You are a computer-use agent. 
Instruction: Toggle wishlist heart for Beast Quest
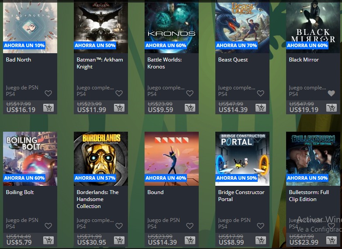pyautogui.click(x=260, y=93)
